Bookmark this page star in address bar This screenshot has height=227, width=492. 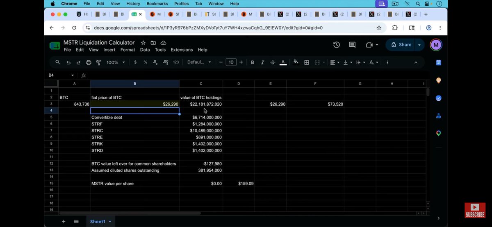point(379,28)
